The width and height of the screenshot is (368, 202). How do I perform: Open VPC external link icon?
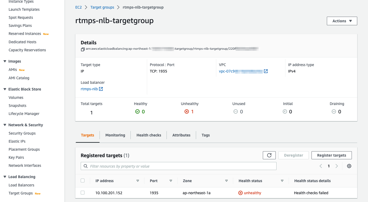click(x=266, y=71)
